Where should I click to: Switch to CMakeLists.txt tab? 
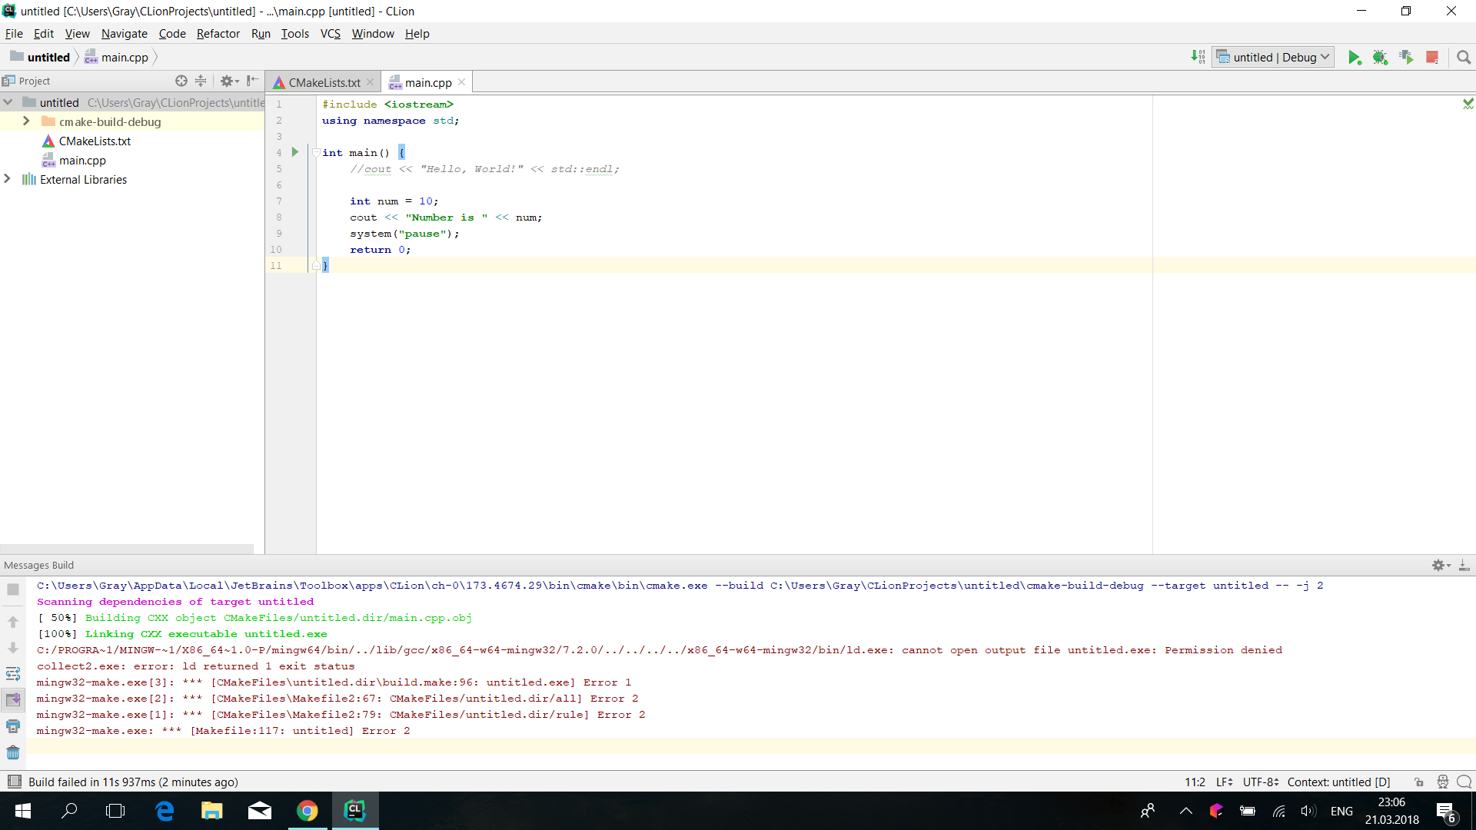coord(324,82)
